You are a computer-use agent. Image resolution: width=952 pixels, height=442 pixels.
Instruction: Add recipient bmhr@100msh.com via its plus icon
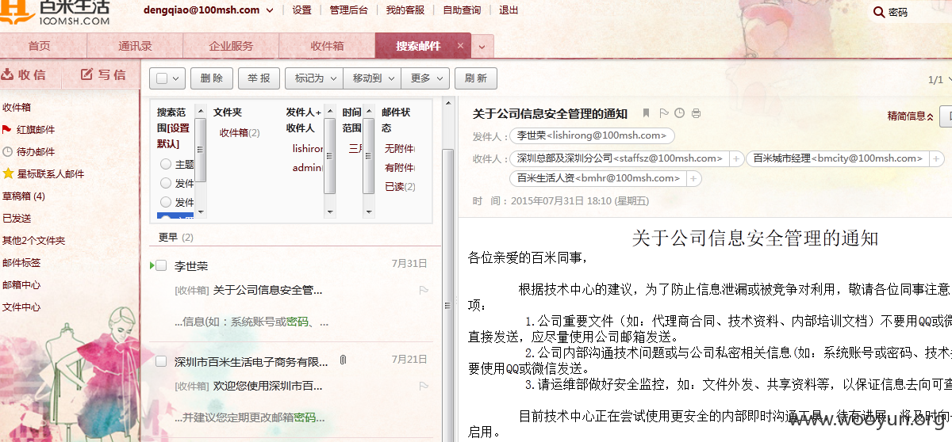[x=695, y=178]
